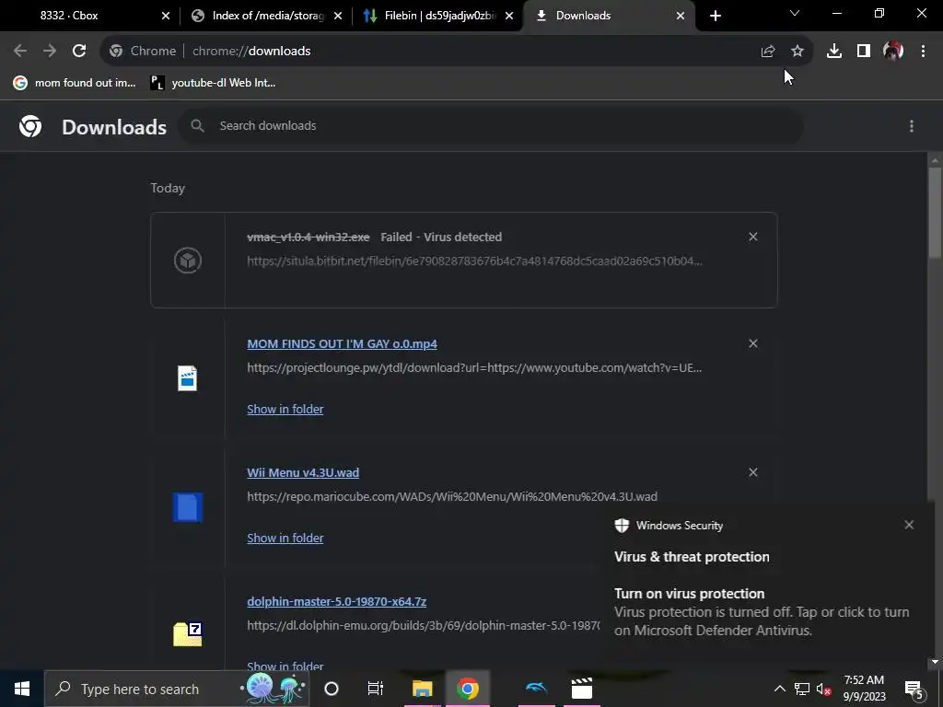Select the Downloads tab
Viewport: 943px width, 707px height.
583,16
